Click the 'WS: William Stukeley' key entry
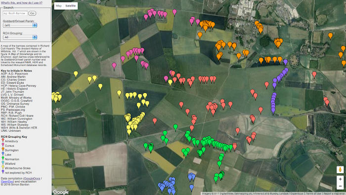 pyautogui.click(x=15, y=125)
